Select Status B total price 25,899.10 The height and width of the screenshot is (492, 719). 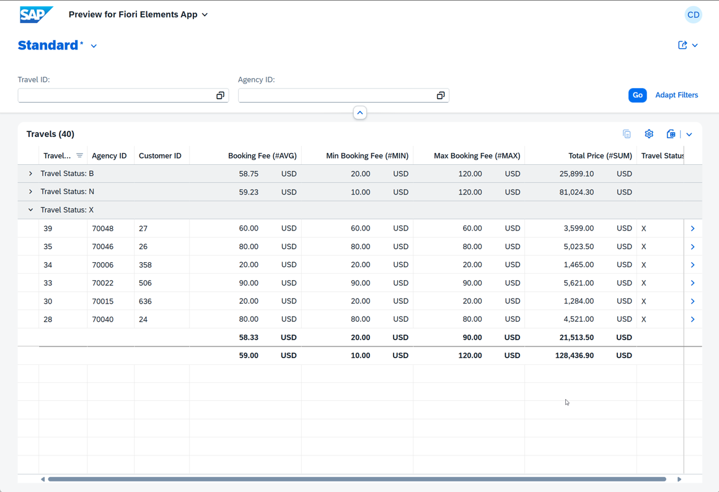point(576,174)
